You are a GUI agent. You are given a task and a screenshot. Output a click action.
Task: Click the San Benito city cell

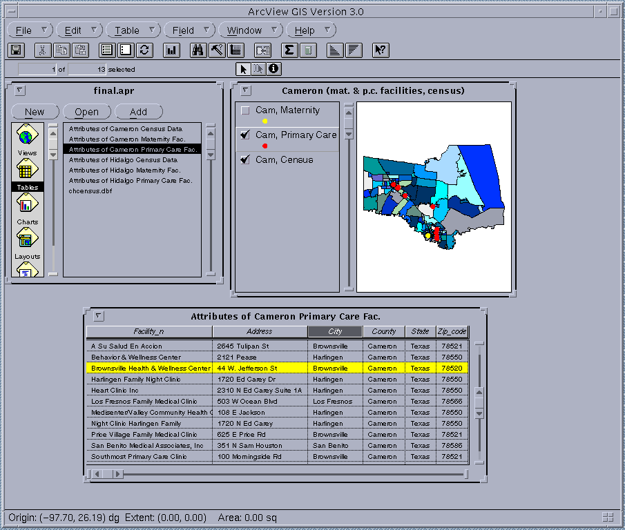[335, 445]
